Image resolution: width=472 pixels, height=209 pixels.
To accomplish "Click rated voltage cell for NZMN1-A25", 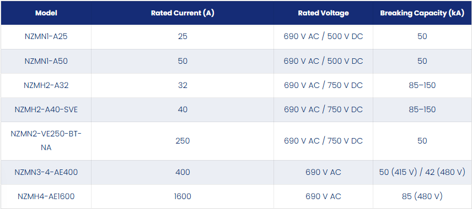I will (323, 36).
